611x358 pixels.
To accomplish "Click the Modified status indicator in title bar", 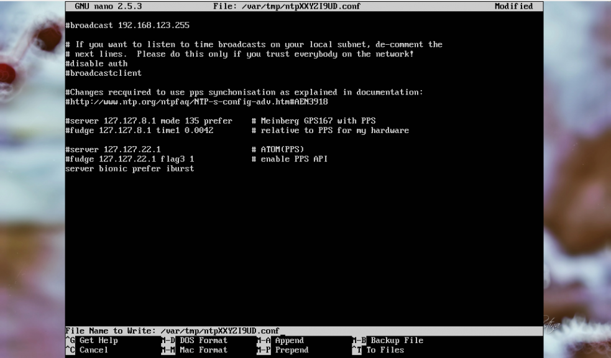I will pyautogui.click(x=513, y=6).
